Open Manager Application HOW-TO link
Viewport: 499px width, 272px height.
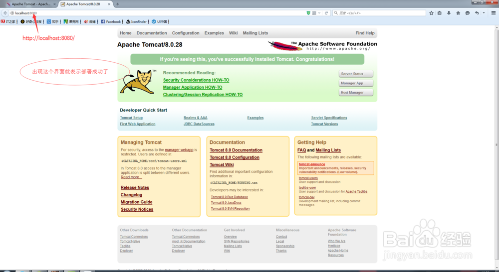point(193,87)
